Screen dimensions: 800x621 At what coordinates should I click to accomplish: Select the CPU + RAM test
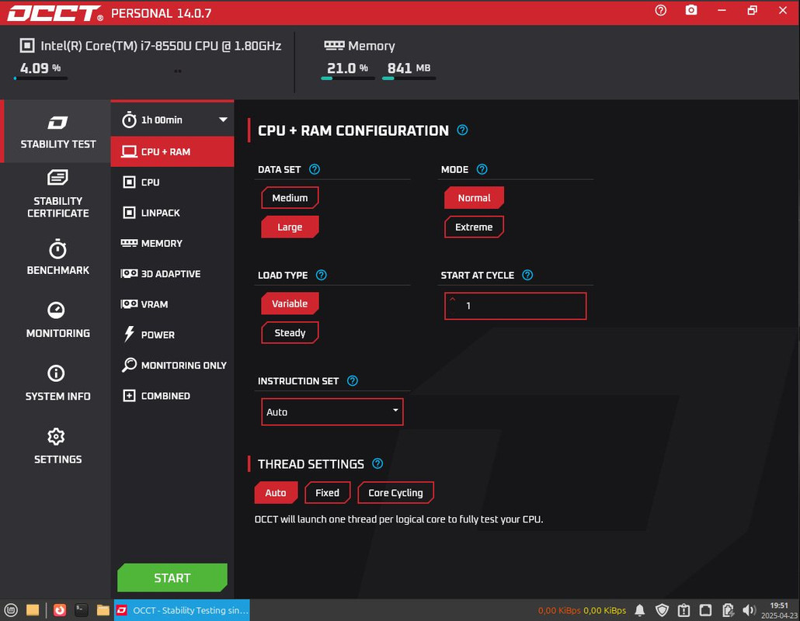point(172,151)
